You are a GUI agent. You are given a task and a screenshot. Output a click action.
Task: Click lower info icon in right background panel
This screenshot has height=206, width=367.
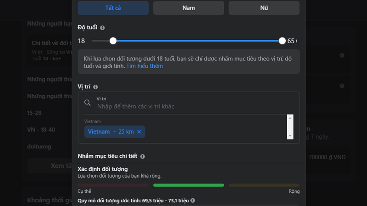click(x=342, y=86)
